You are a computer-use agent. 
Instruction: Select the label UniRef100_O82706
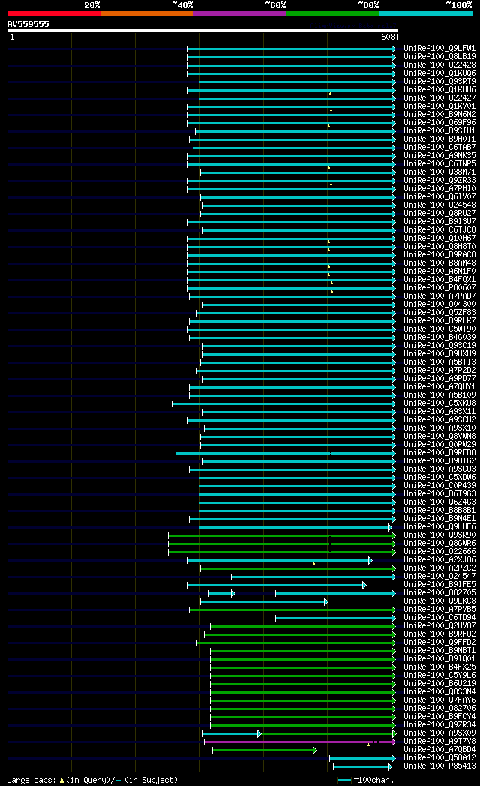(439, 708)
